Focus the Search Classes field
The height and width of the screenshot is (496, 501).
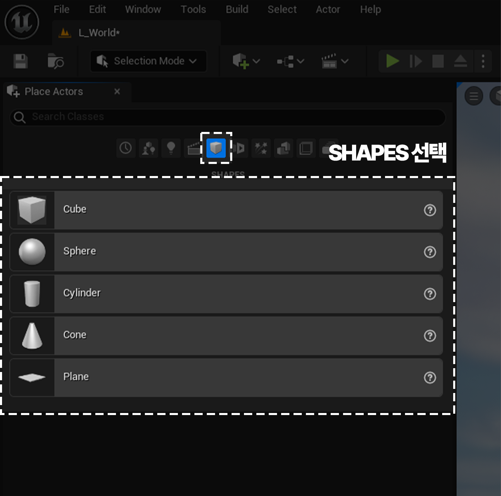click(227, 117)
